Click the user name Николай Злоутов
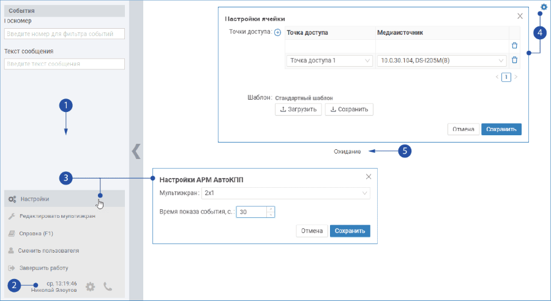This screenshot has height=301, width=551. click(x=54, y=290)
